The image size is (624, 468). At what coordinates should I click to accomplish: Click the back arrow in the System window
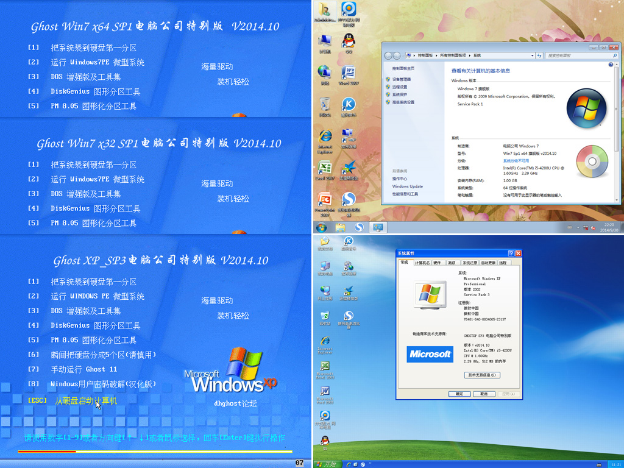pyautogui.click(x=388, y=55)
